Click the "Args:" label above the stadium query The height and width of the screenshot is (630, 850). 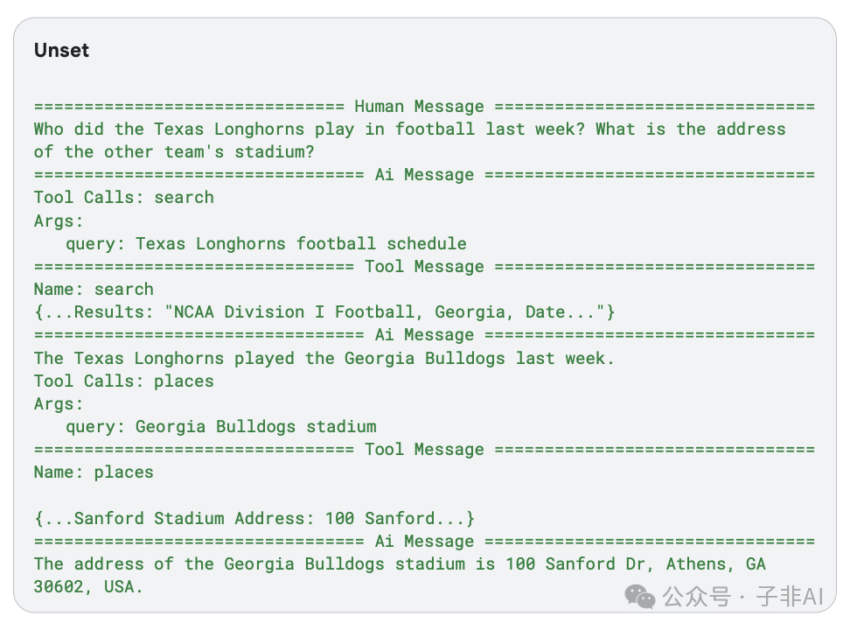coord(59,404)
